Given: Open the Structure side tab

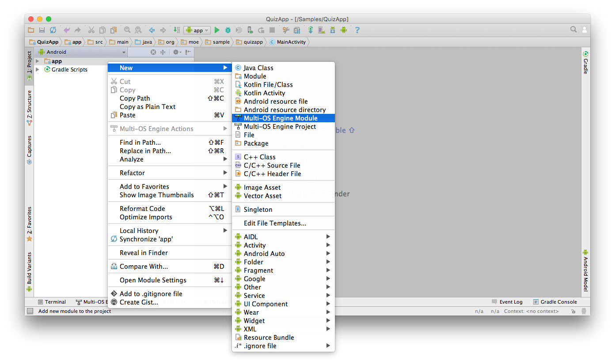Looking at the screenshot, I should 29,108.
